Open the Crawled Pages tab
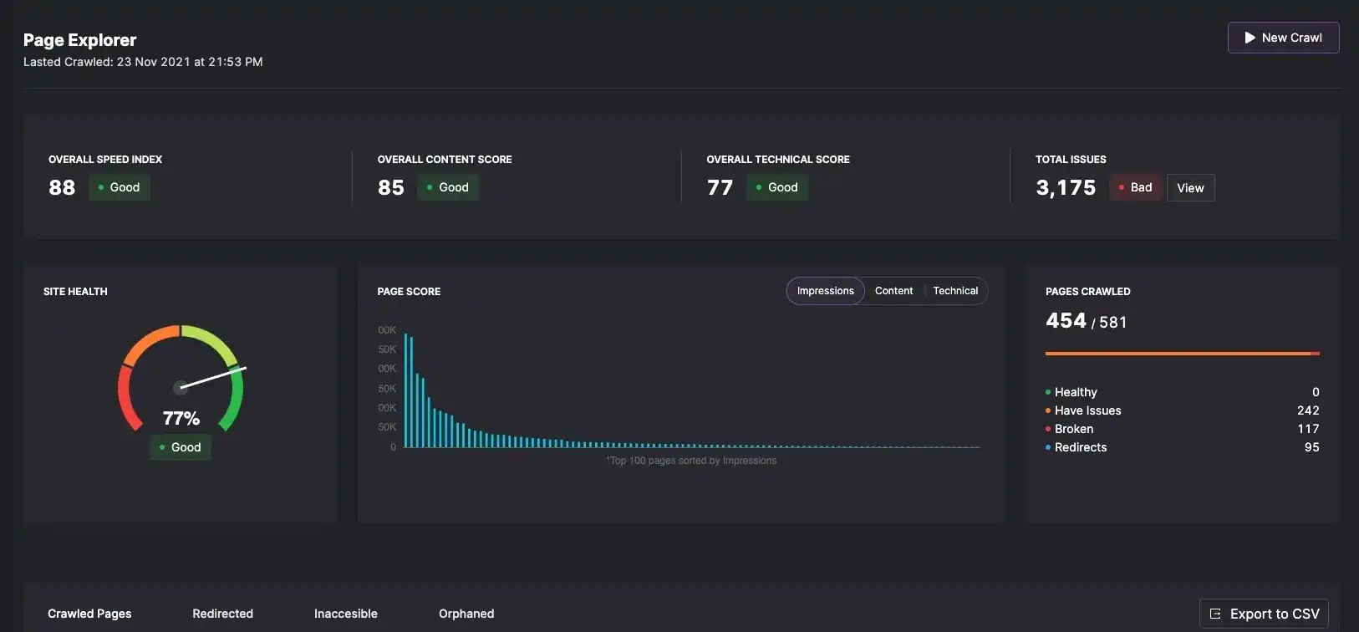Viewport: 1359px width, 632px height. coord(89,614)
